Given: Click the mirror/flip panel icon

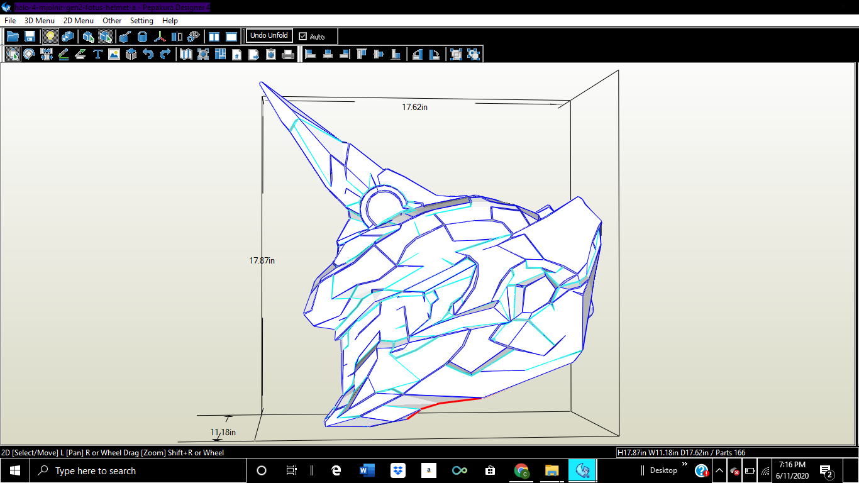Looking at the screenshot, I should 177,36.
